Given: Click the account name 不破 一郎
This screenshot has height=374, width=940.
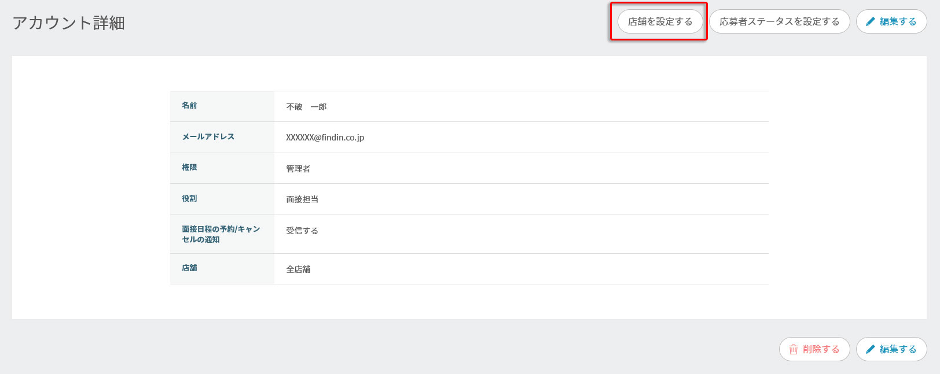Looking at the screenshot, I should coord(306,107).
